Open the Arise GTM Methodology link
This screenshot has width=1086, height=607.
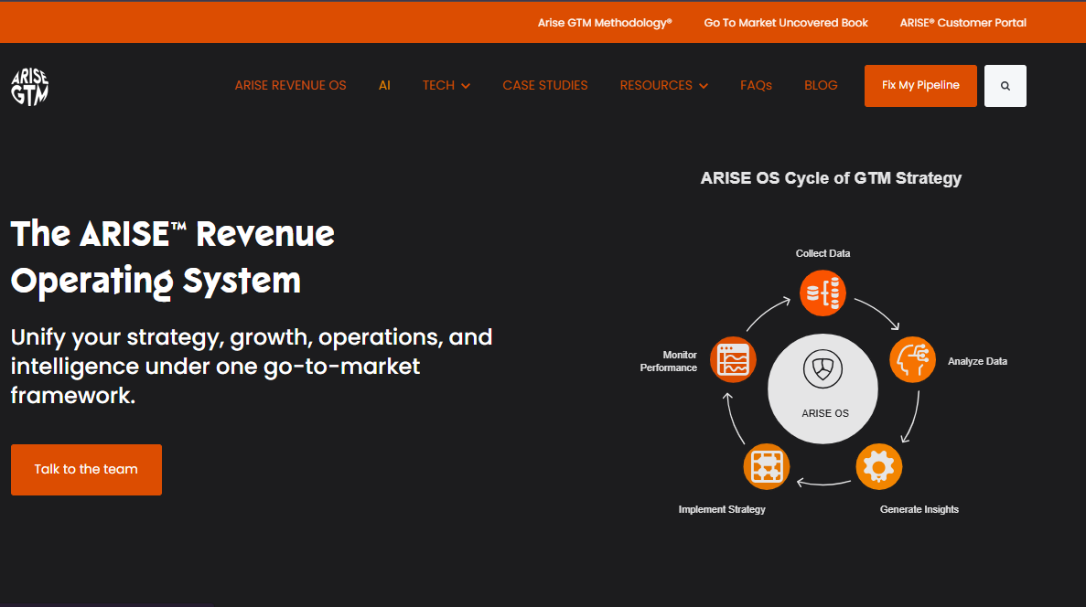coord(604,22)
